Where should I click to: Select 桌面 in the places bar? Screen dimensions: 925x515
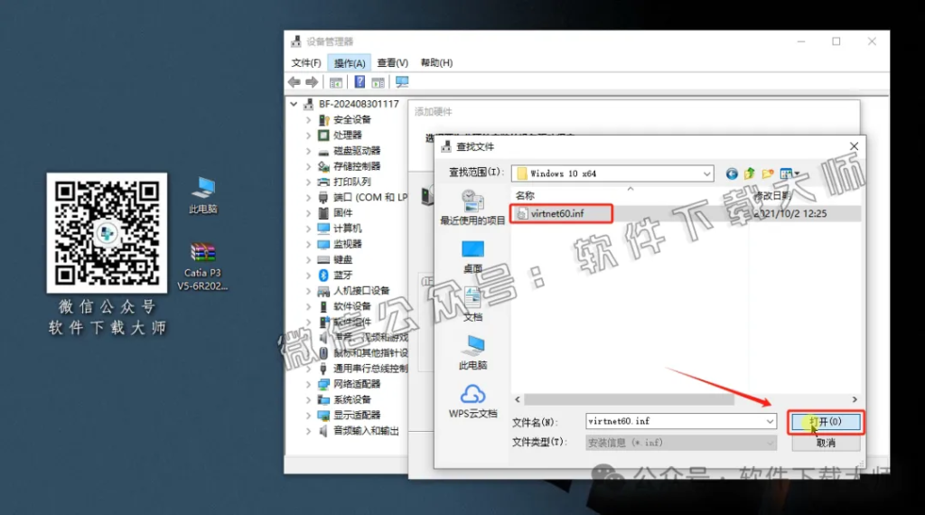(x=472, y=256)
